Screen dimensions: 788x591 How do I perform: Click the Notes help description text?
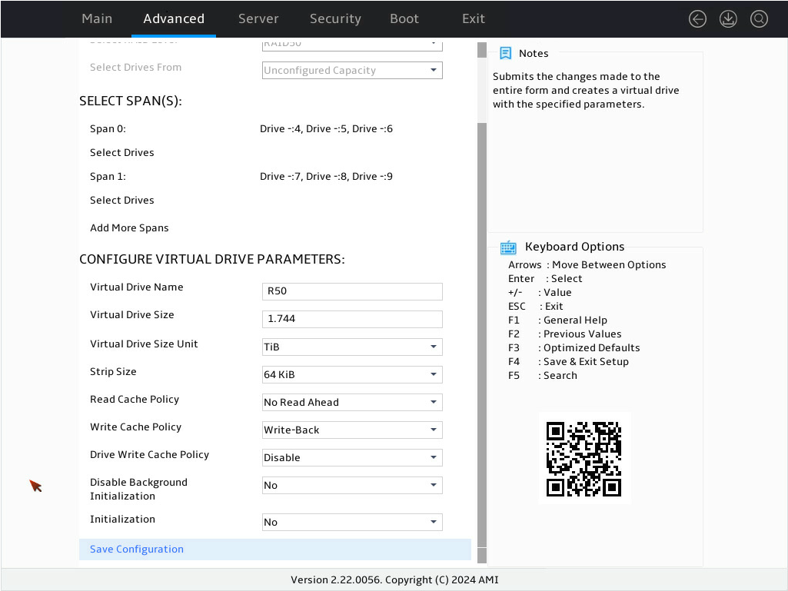(x=586, y=91)
